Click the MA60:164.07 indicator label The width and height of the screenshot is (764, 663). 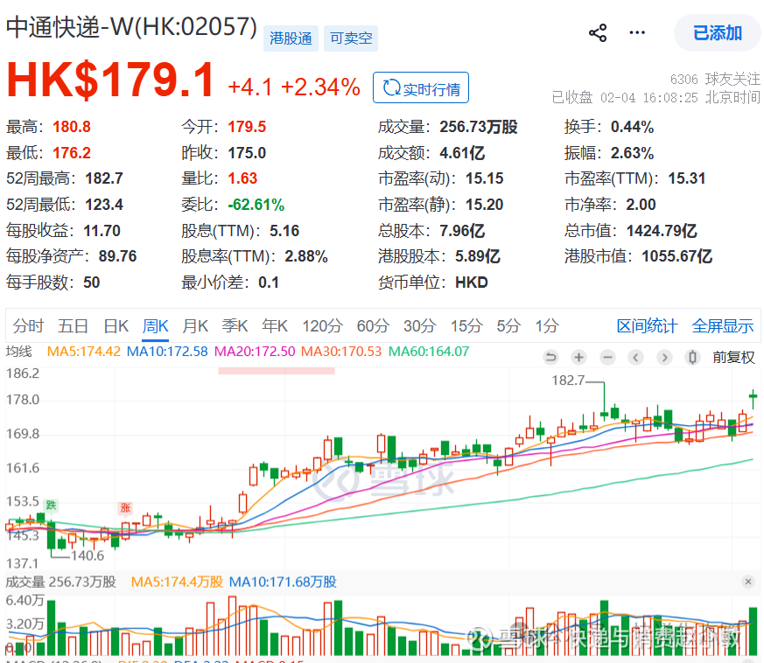pyautogui.click(x=429, y=352)
